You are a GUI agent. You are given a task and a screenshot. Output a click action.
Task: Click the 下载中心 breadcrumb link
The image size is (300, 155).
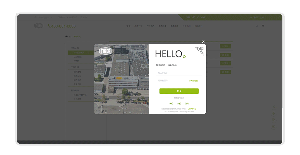pos(77,37)
